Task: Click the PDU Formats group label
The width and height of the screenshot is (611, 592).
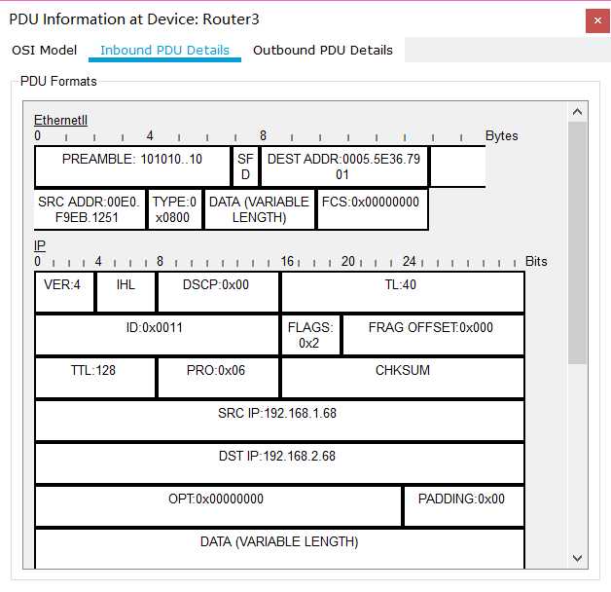Action: click(x=58, y=81)
